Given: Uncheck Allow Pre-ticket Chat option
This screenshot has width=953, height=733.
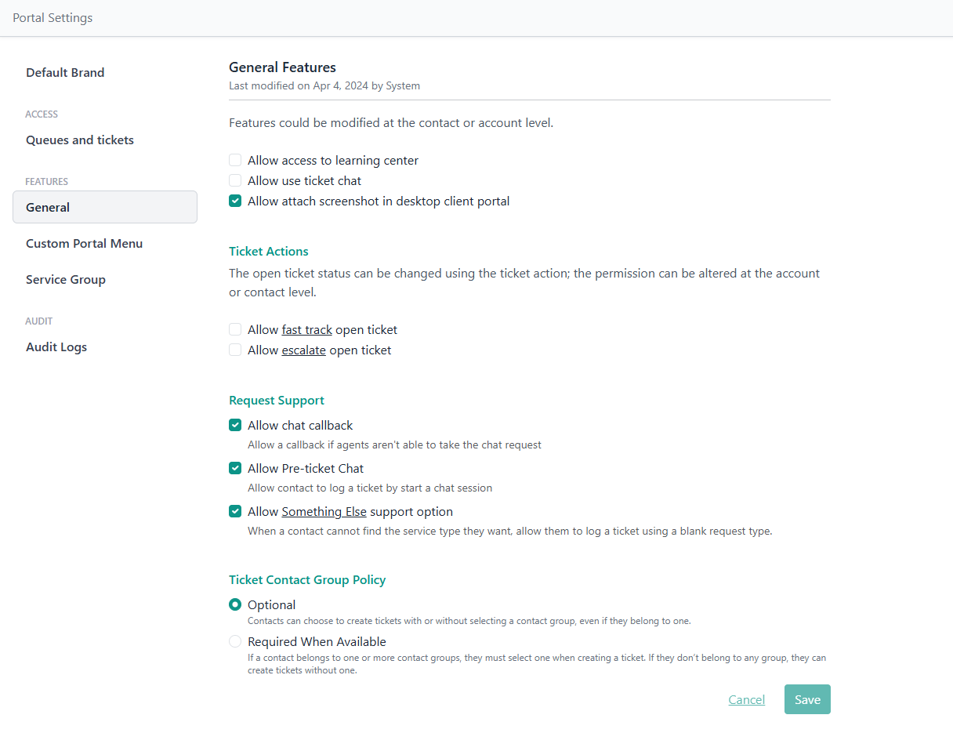Looking at the screenshot, I should 235,468.
